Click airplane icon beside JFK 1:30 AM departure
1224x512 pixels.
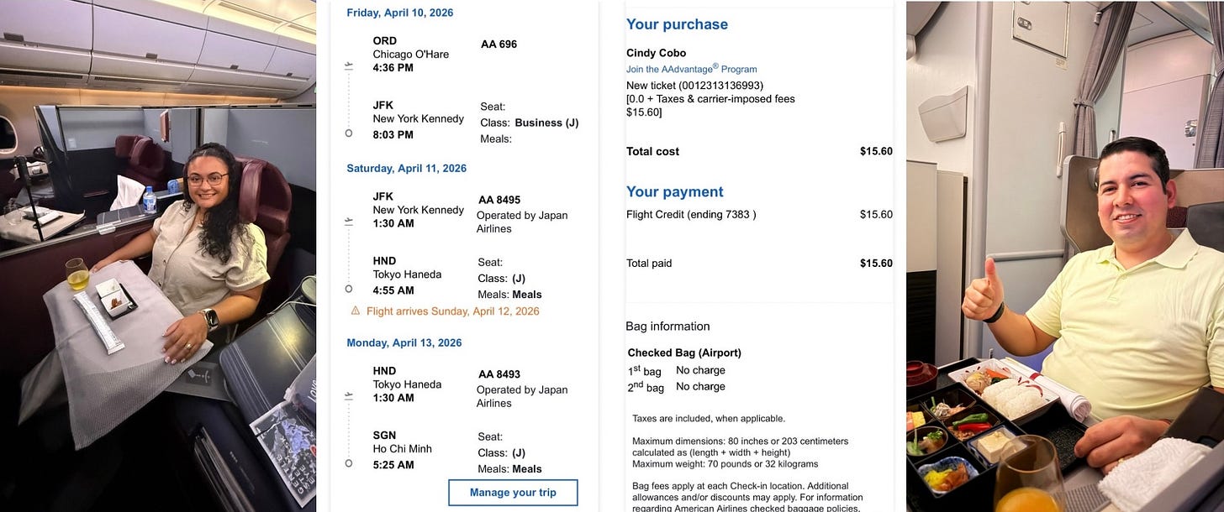(349, 222)
